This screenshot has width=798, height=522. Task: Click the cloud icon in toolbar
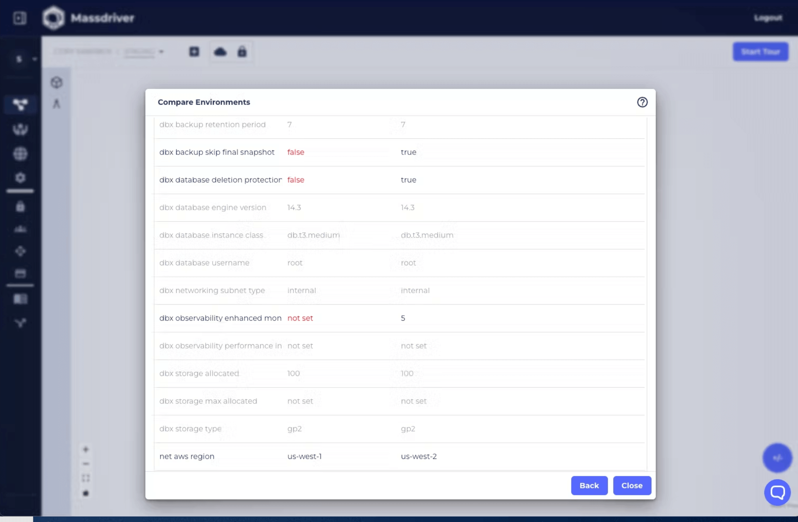click(x=220, y=52)
